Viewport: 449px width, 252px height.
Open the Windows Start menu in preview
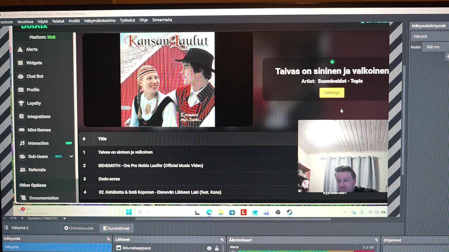tap(129, 212)
